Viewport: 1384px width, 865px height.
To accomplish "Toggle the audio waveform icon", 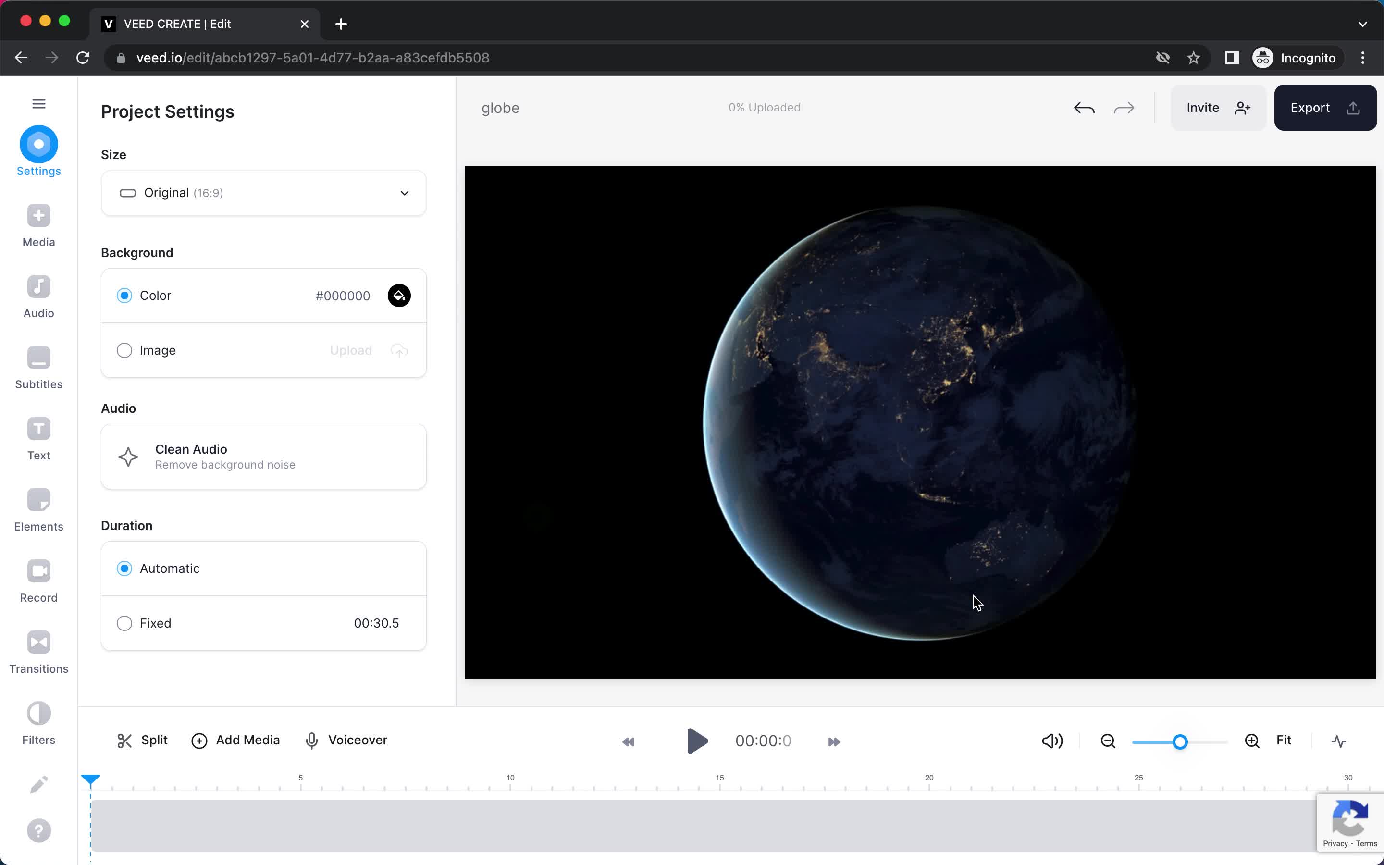I will tap(1338, 741).
